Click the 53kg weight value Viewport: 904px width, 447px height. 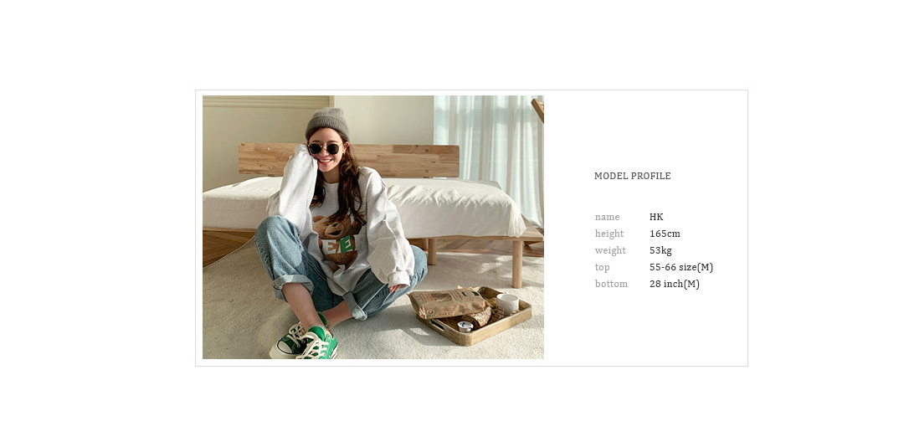[660, 251]
